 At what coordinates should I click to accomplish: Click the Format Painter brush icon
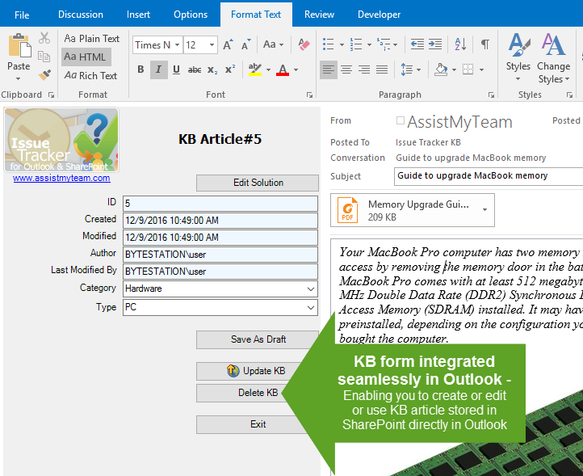tap(44, 74)
